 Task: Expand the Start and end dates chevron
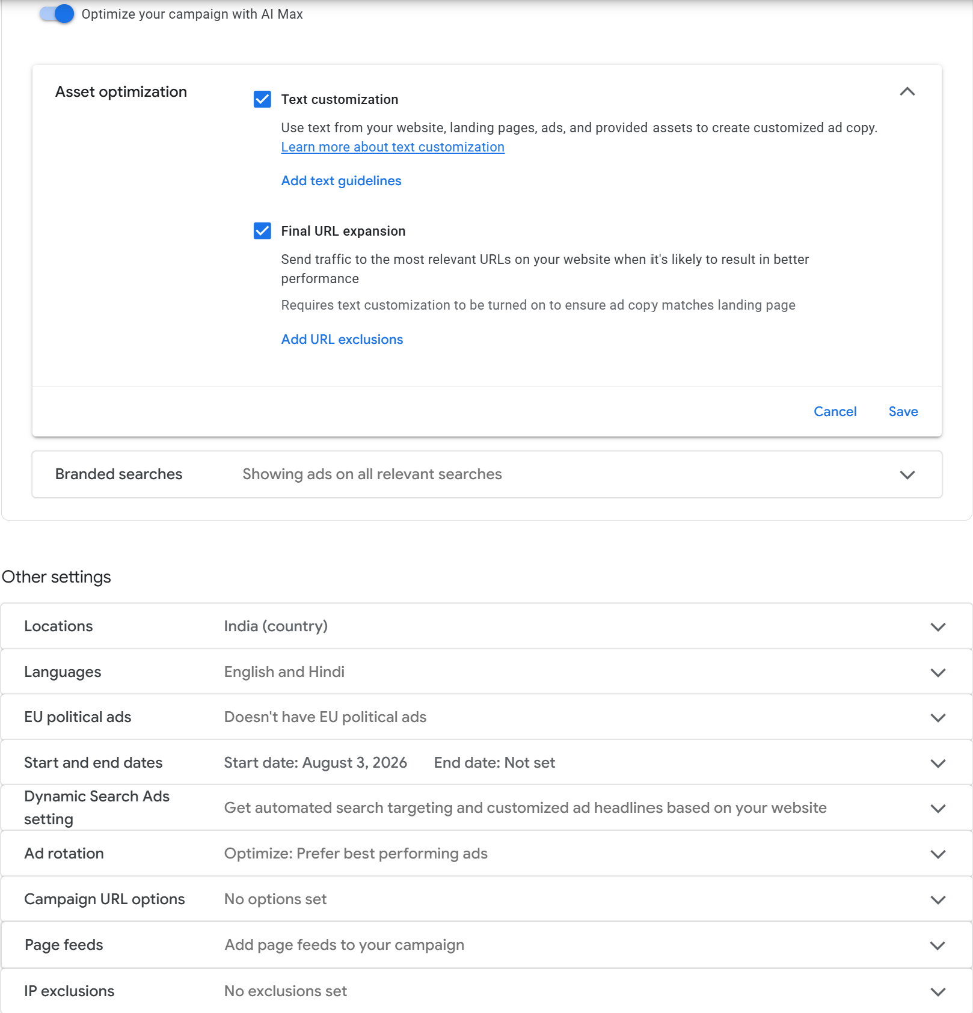(938, 763)
